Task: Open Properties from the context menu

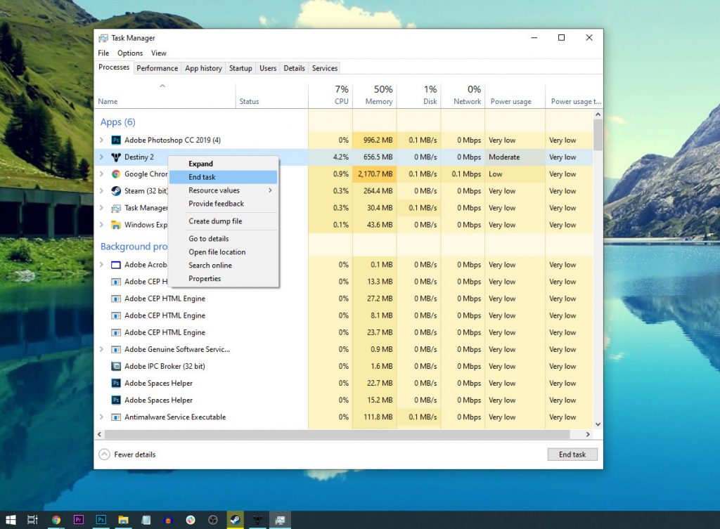Action: point(223,278)
